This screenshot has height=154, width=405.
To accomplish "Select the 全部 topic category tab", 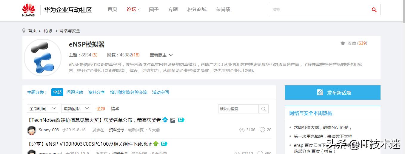I will [x=57, y=92].
